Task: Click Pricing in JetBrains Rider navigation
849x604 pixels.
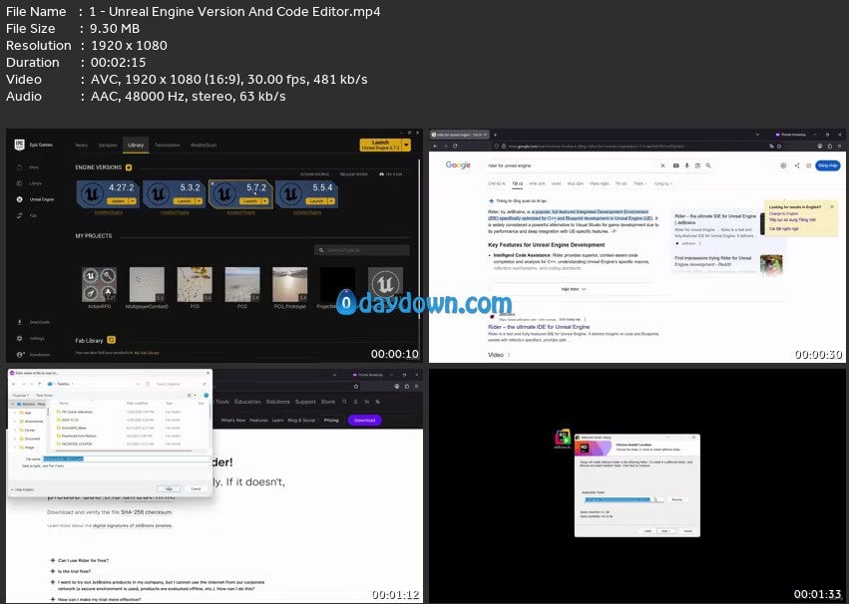Action: (331, 421)
